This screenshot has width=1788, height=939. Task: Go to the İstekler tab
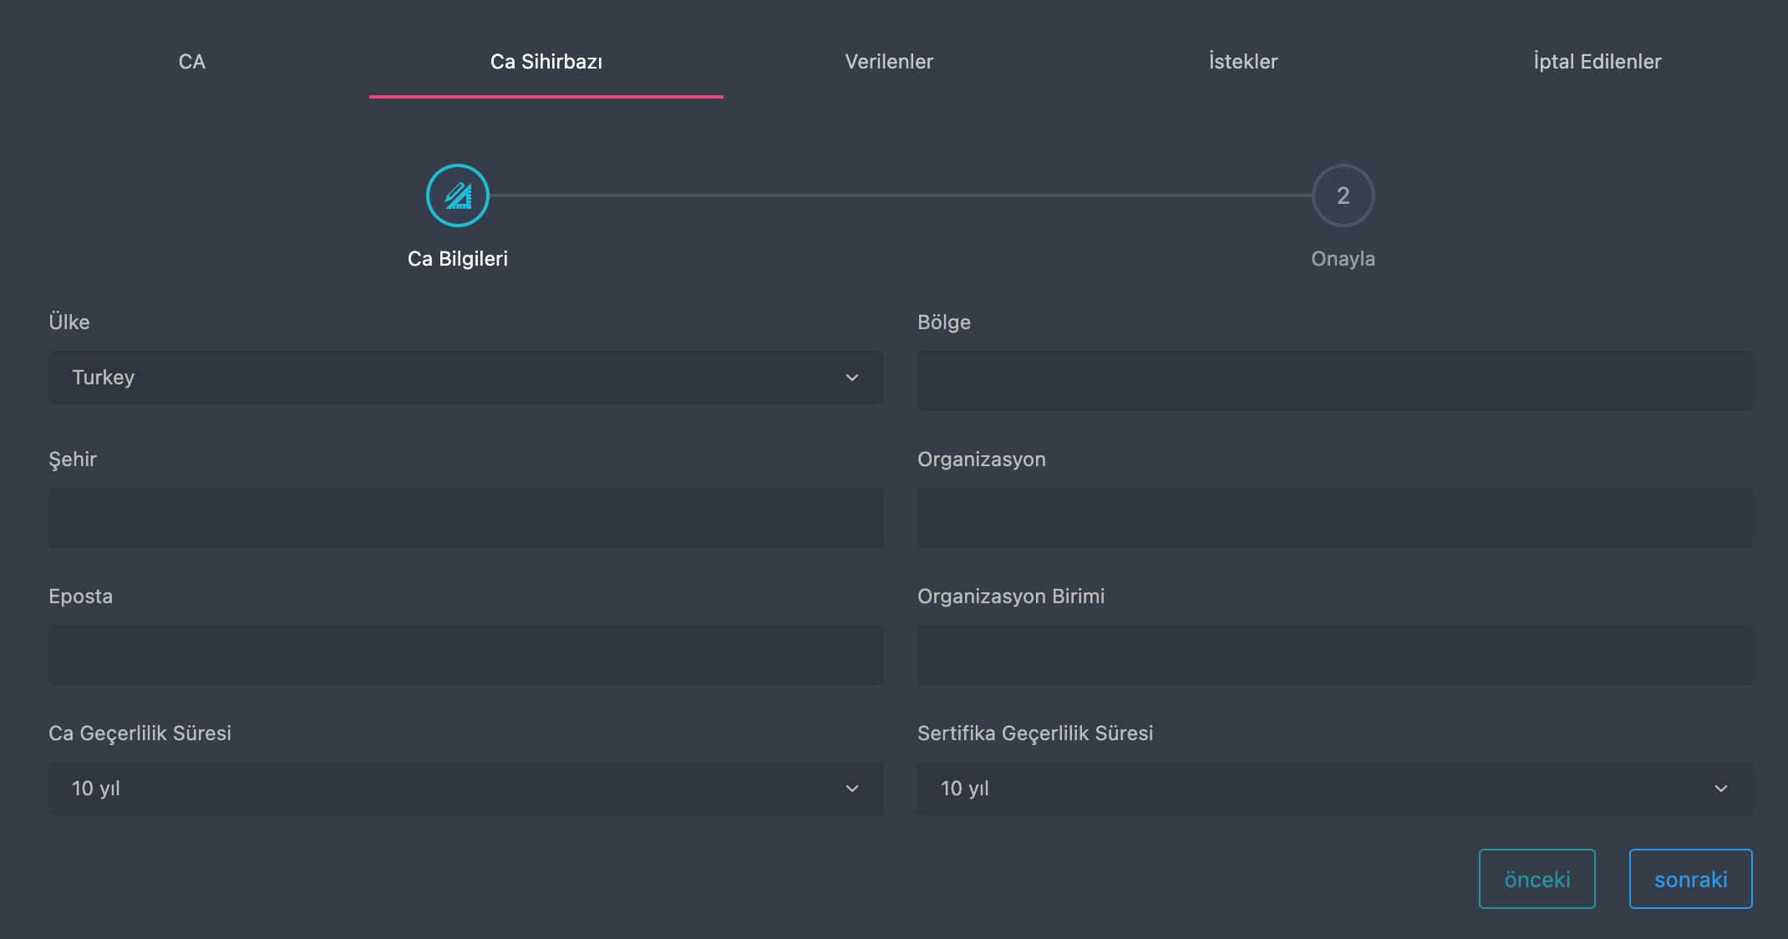pos(1243,62)
